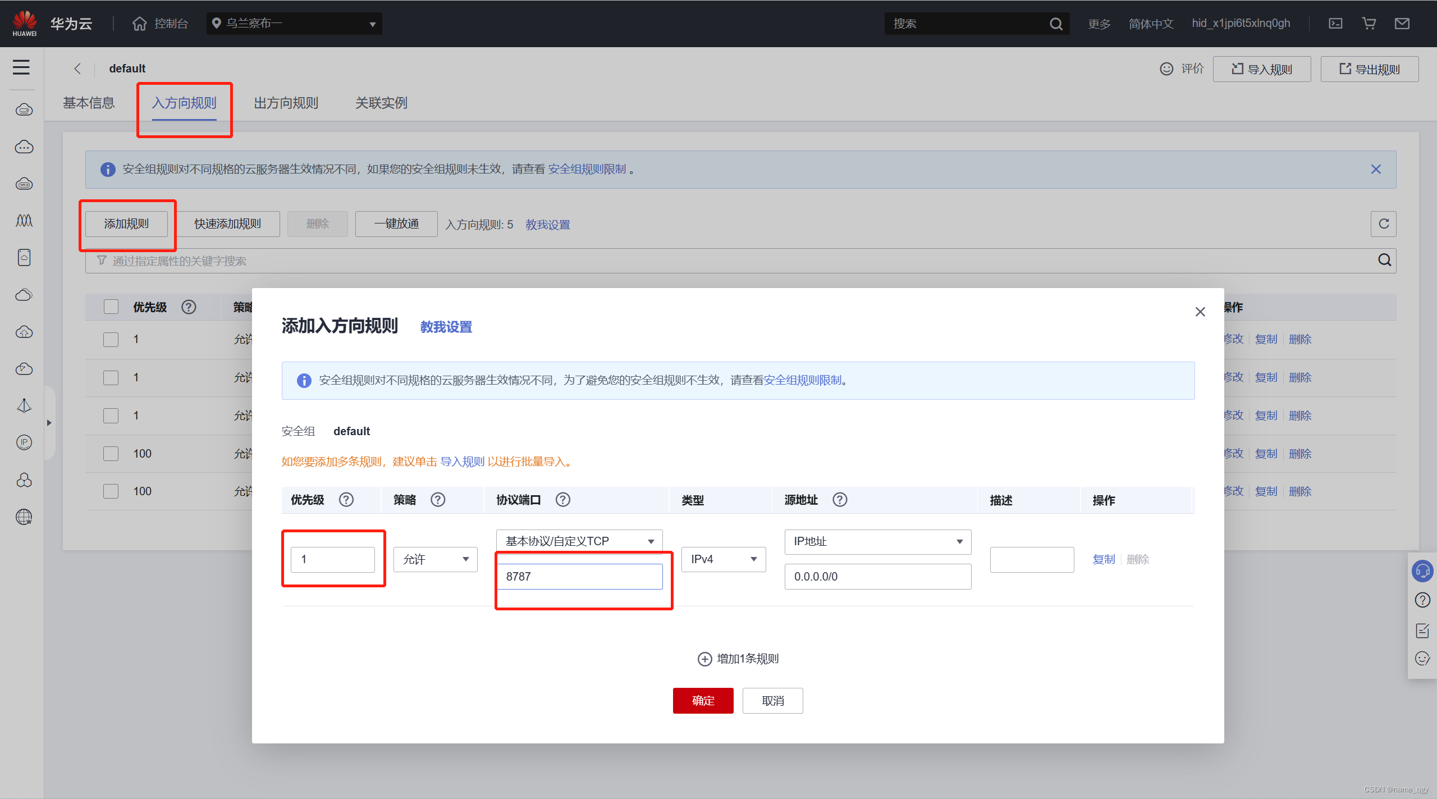Click the port input showing 8787
Viewport: 1437px width, 799px height.
click(x=579, y=577)
